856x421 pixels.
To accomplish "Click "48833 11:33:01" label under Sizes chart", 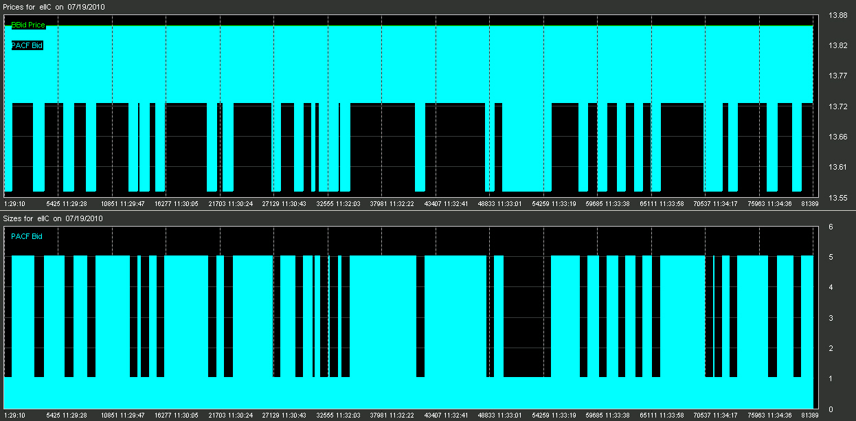I will (500, 416).
